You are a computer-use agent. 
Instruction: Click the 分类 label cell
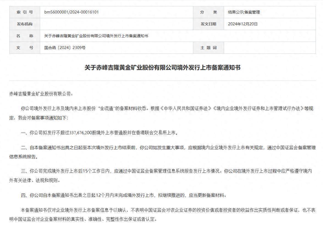pyautogui.click(x=208, y=12)
